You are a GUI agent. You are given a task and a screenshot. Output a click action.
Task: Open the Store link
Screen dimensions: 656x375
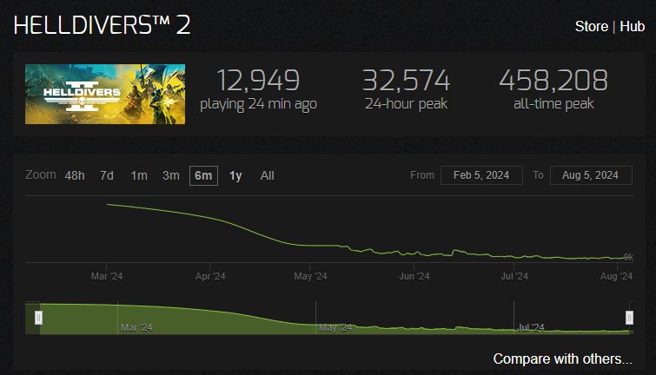pos(591,26)
